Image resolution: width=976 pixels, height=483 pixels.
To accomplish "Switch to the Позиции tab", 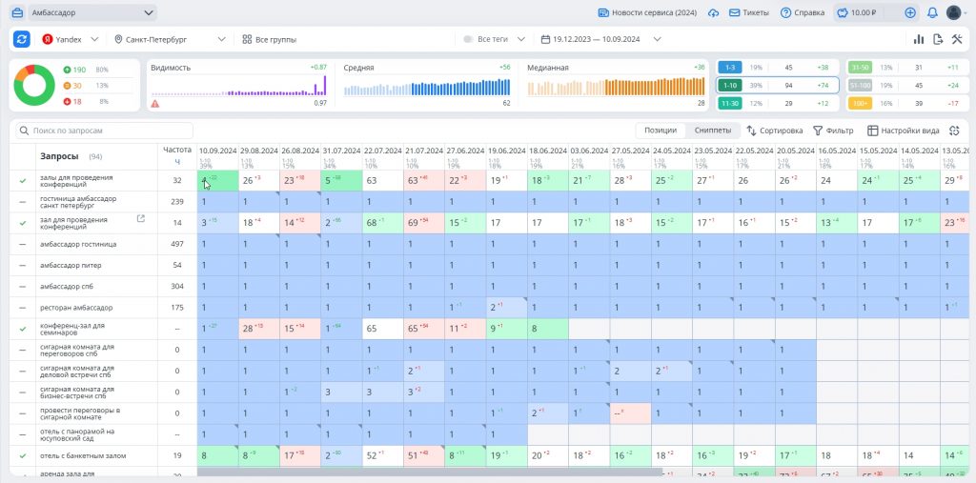I will (x=661, y=131).
